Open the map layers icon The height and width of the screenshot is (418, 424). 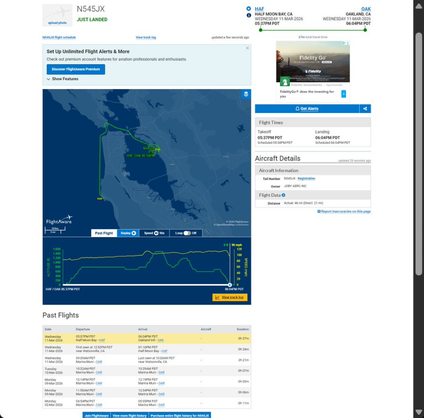pos(246,94)
